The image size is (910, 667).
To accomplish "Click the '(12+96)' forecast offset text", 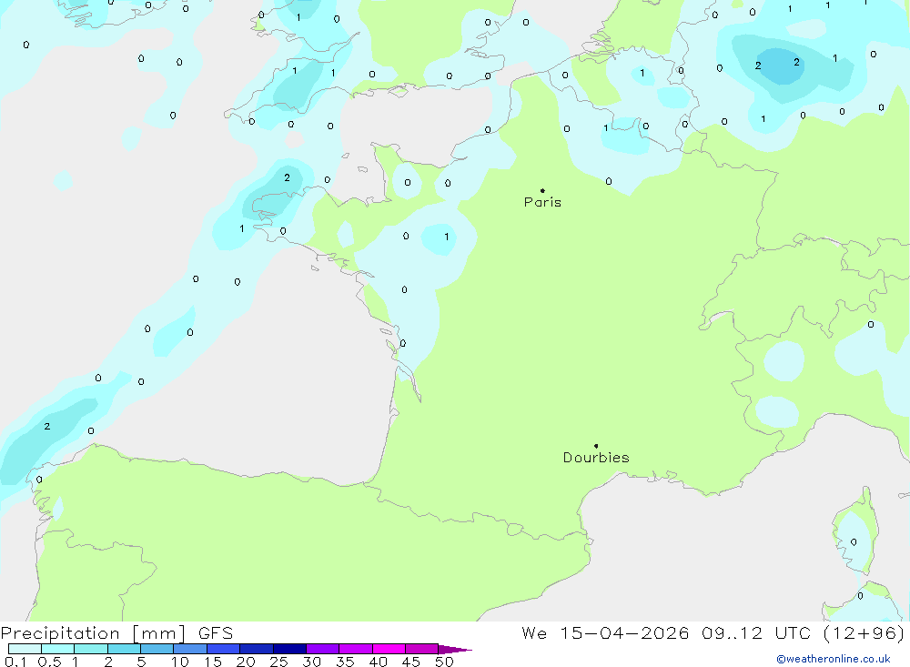I will coord(864,633).
